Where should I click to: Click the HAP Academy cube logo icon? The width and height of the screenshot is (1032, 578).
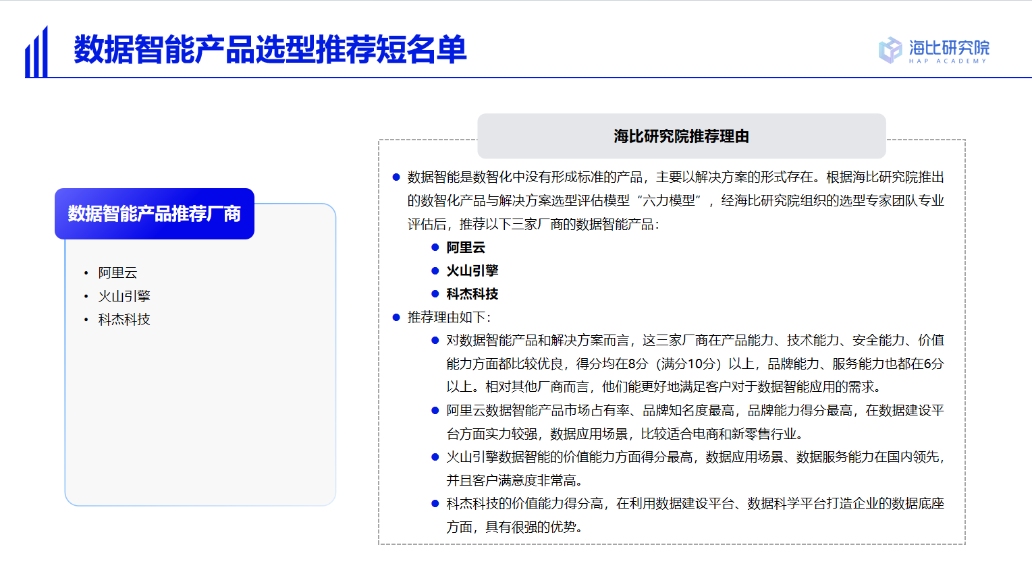(890, 51)
